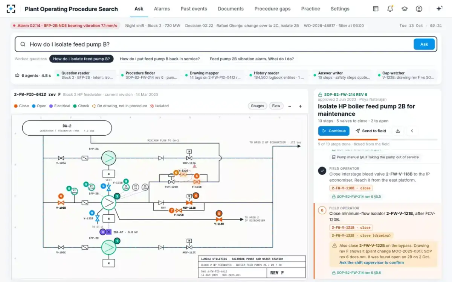Open notifications bell
Viewport: 452px width, 282px height.
tap(390, 9)
